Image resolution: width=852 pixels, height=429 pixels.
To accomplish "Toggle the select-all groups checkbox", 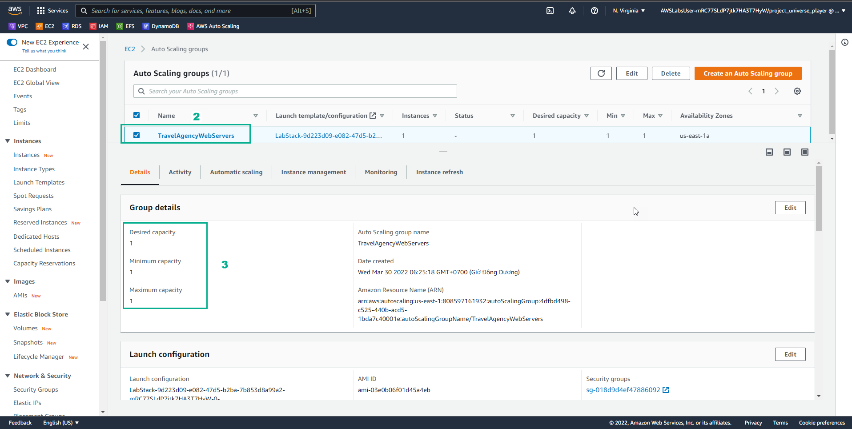I will (x=137, y=115).
